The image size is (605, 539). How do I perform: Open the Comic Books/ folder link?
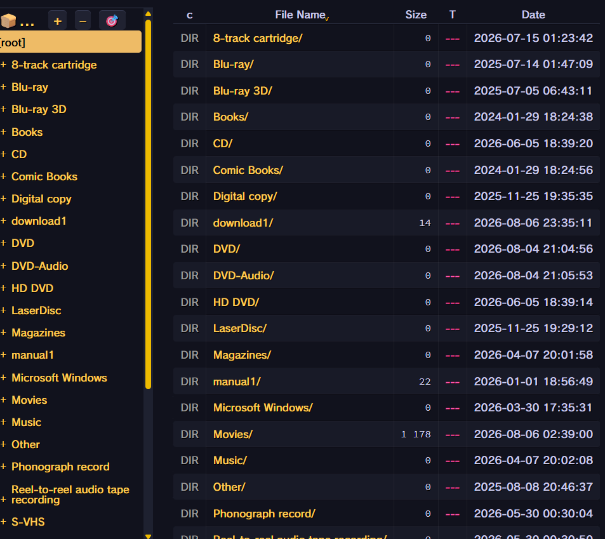[x=248, y=170]
